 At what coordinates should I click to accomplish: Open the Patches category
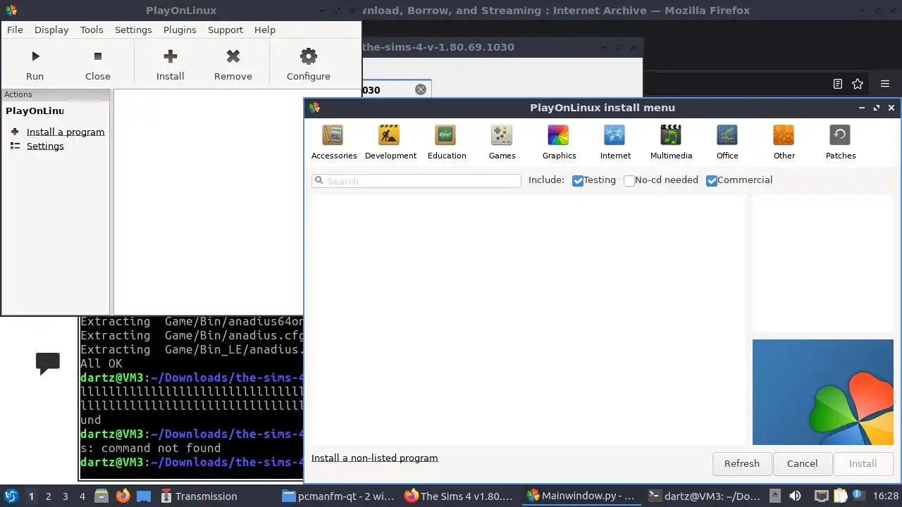click(840, 142)
